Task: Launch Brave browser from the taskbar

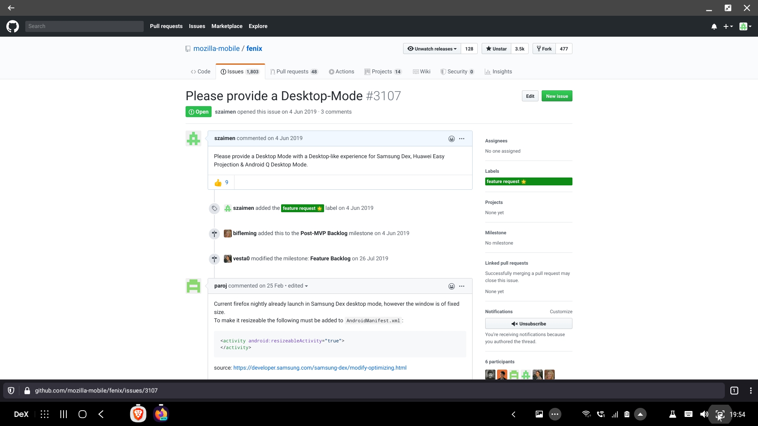Action: tap(138, 414)
